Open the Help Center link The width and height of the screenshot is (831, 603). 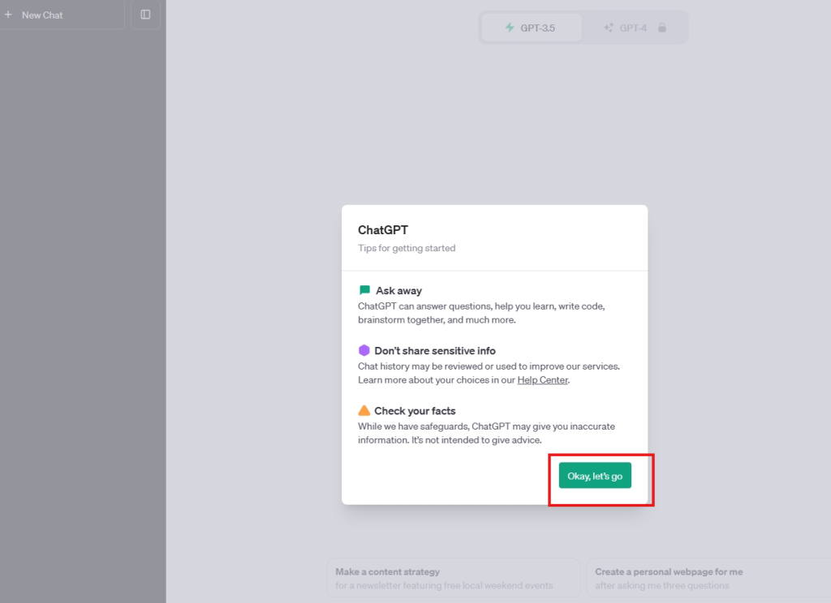542,380
